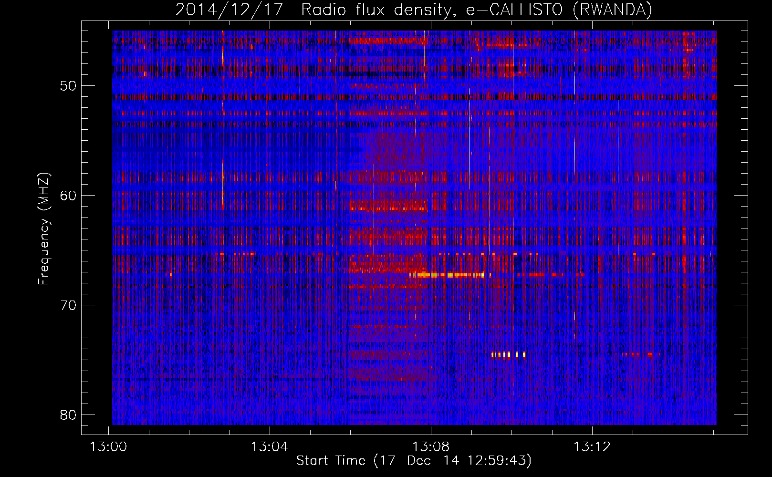Image resolution: width=772 pixels, height=477 pixels.
Task: Click the 13:04 time tick label
Action: [270, 447]
